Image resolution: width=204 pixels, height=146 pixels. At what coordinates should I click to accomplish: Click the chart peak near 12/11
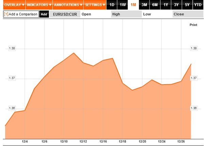74,53
